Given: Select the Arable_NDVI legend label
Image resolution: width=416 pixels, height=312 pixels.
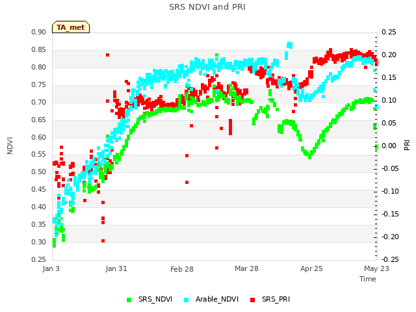Looking at the screenshot, I should (217, 299).
